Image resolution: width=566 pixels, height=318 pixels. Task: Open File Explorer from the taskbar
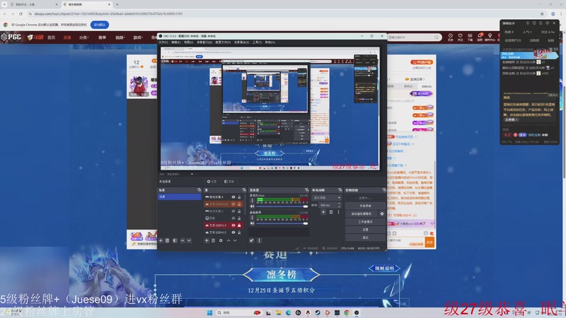pos(279,312)
